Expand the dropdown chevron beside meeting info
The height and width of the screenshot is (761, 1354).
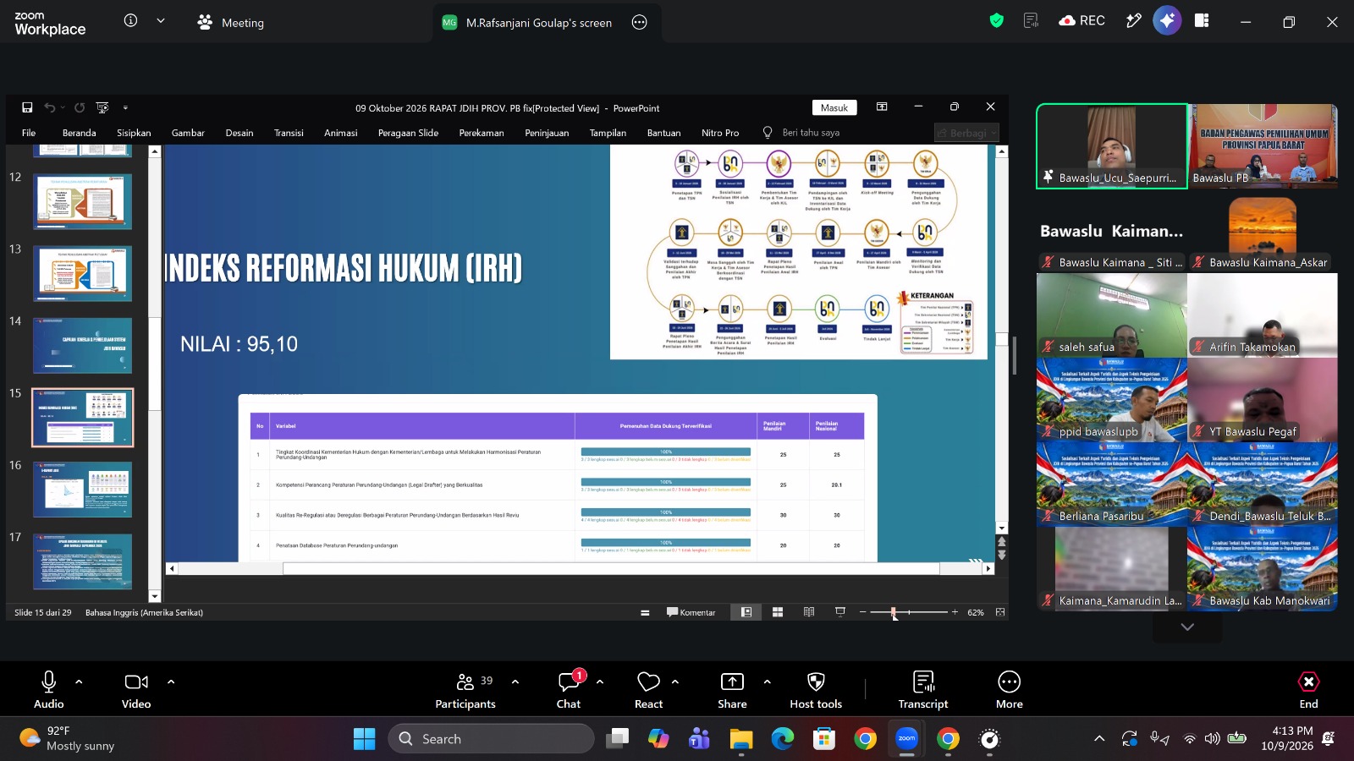tap(161, 21)
